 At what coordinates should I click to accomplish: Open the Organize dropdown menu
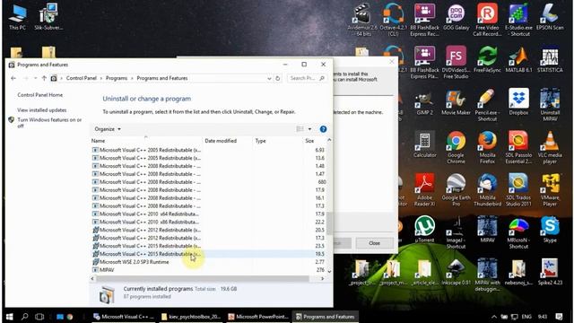click(x=108, y=129)
